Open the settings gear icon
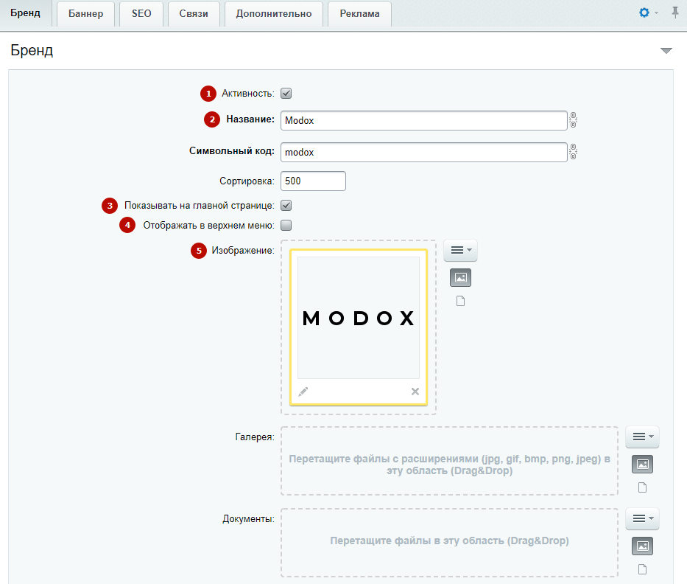The width and height of the screenshot is (687, 584). tap(644, 13)
